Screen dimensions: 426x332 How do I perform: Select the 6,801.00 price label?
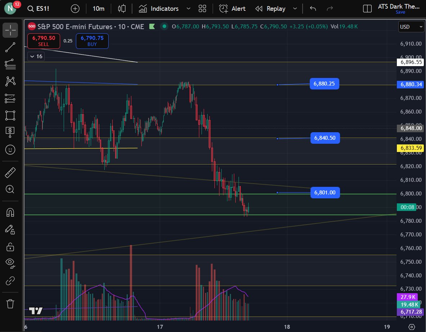pos(325,192)
